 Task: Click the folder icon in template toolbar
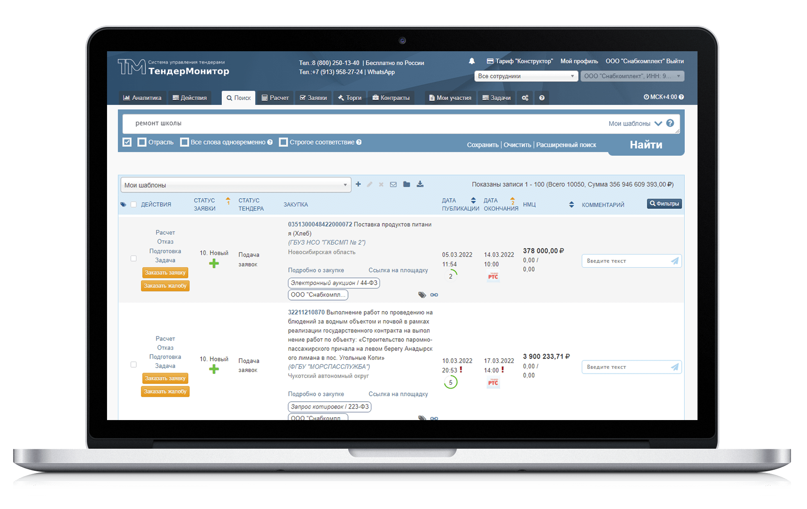[406, 184]
